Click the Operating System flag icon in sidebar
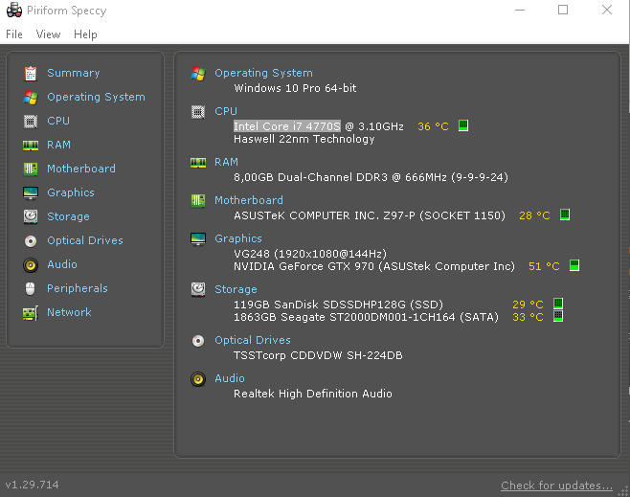The image size is (630, 497). (x=31, y=98)
